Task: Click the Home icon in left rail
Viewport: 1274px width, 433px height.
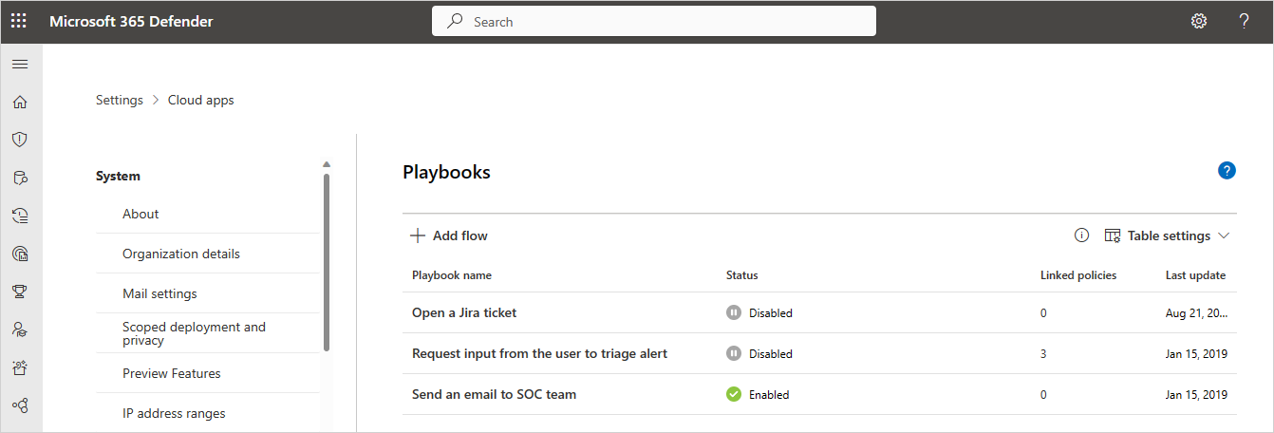Action: tap(20, 102)
